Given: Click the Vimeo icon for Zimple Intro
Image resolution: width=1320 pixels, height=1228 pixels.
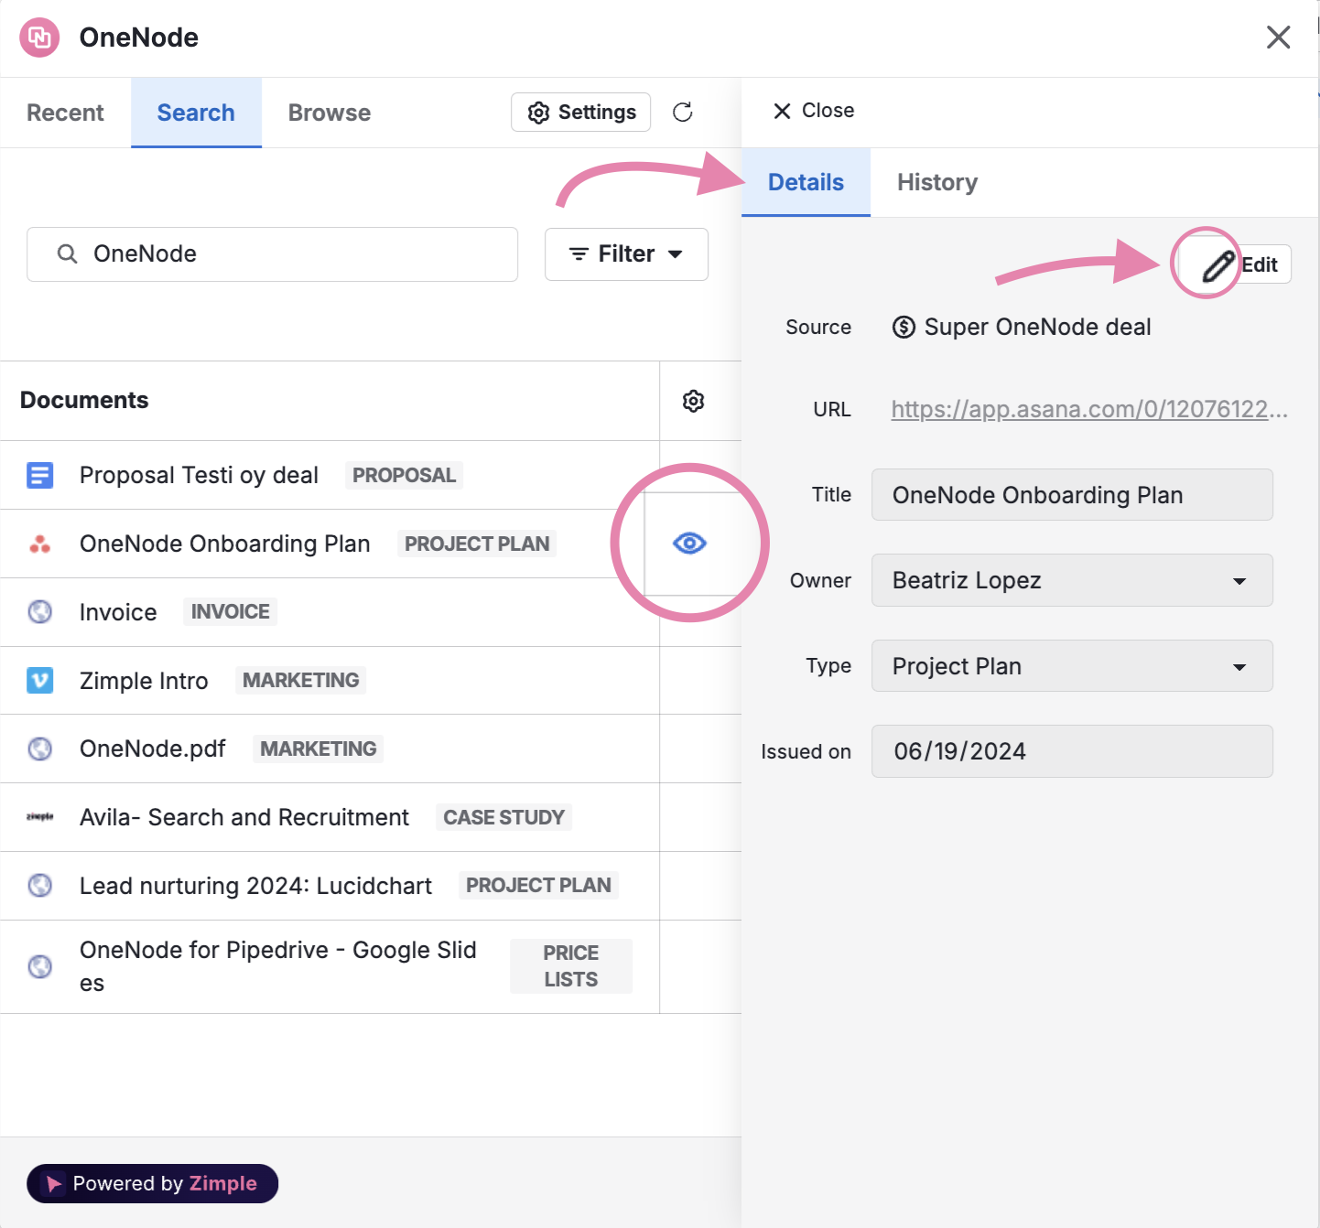Looking at the screenshot, I should click(x=40, y=680).
